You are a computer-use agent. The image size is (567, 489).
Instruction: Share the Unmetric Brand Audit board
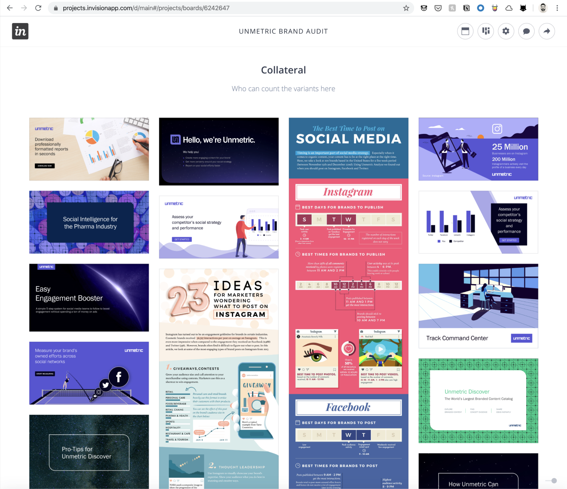pyautogui.click(x=547, y=31)
